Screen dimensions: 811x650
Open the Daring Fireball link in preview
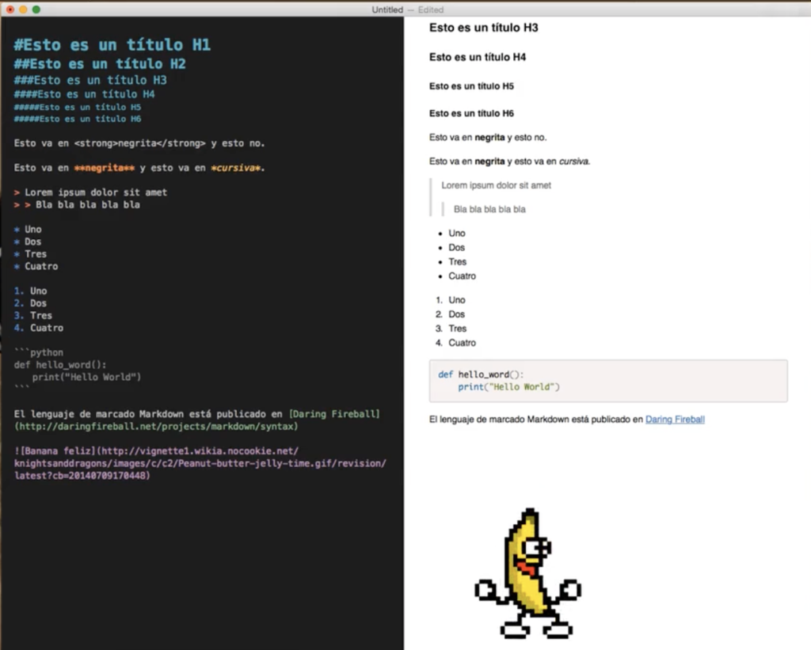[675, 420]
